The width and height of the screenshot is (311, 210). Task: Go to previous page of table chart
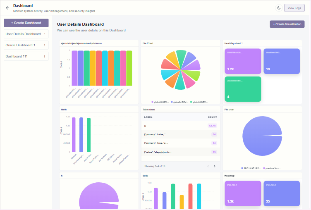click(208, 166)
